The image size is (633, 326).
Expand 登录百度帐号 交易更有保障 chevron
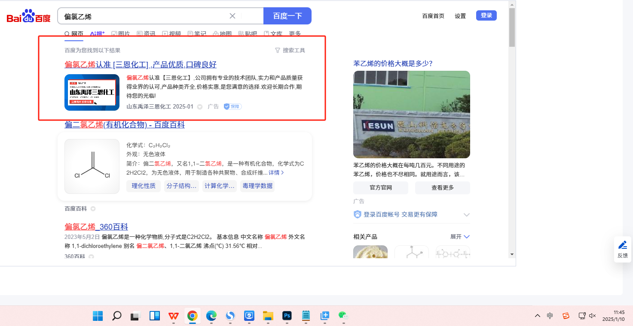coord(467,214)
